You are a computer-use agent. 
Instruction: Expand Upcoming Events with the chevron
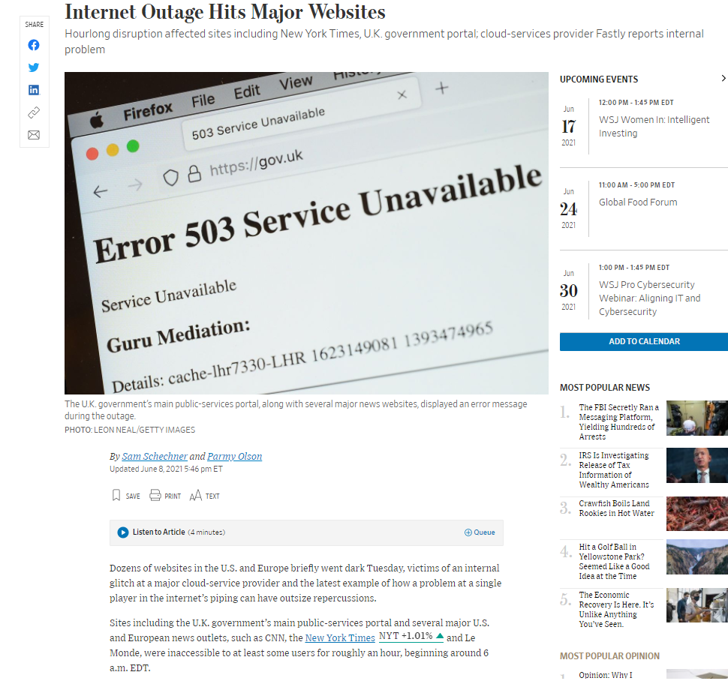click(x=723, y=78)
